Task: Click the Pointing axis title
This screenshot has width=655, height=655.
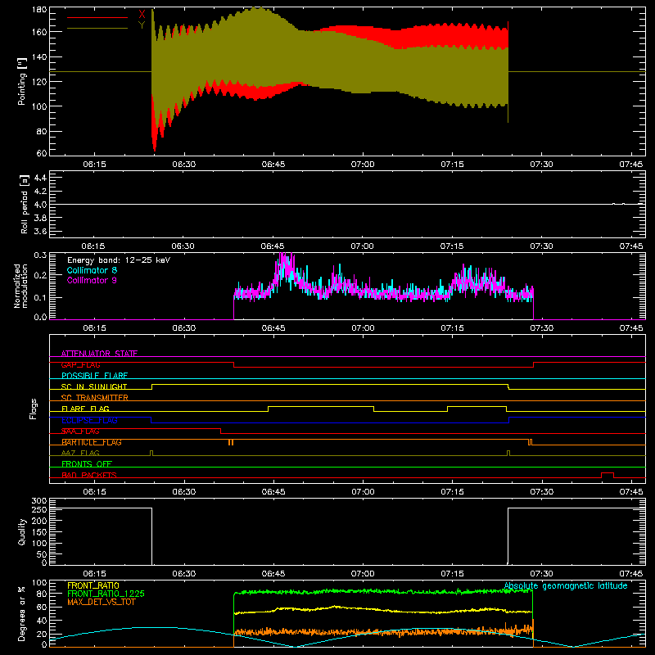Action: pyautogui.click(x=22, y=81)
